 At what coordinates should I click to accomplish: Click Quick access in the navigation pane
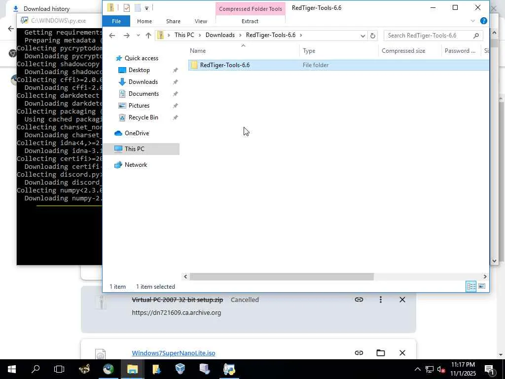(x=142, y=58)
